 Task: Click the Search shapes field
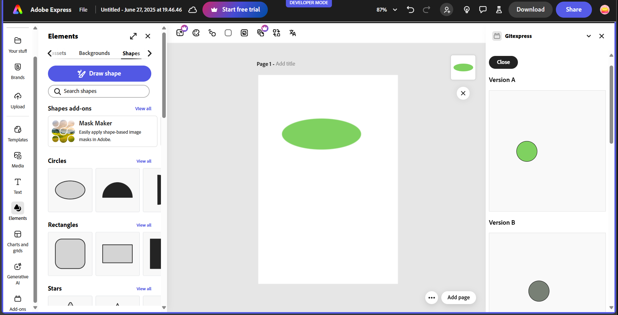pyautogui.click(x=99, y=91)
